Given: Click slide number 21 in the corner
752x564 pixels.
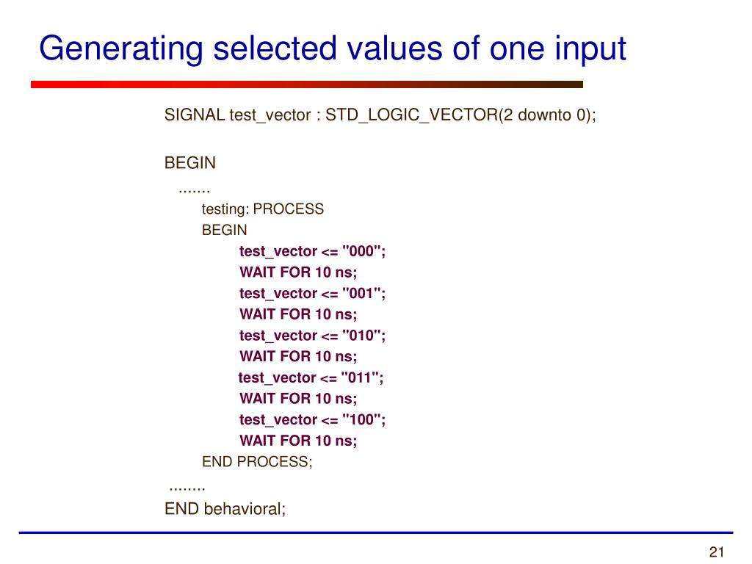Looking at the screenshot, I should [x=717, y=552].
